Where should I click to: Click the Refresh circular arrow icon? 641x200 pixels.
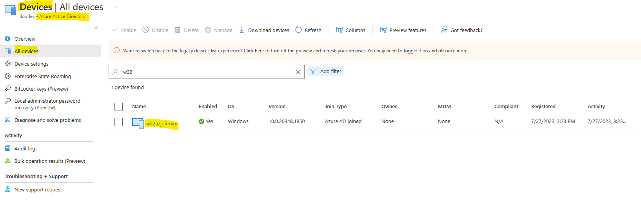pyautogui.click(x=298, y=30)
